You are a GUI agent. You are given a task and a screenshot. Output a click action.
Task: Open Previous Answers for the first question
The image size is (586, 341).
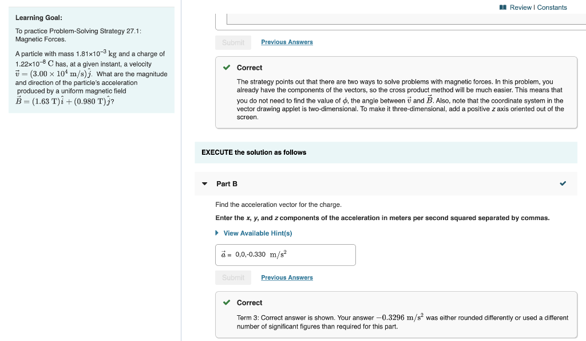coord(287,42)
